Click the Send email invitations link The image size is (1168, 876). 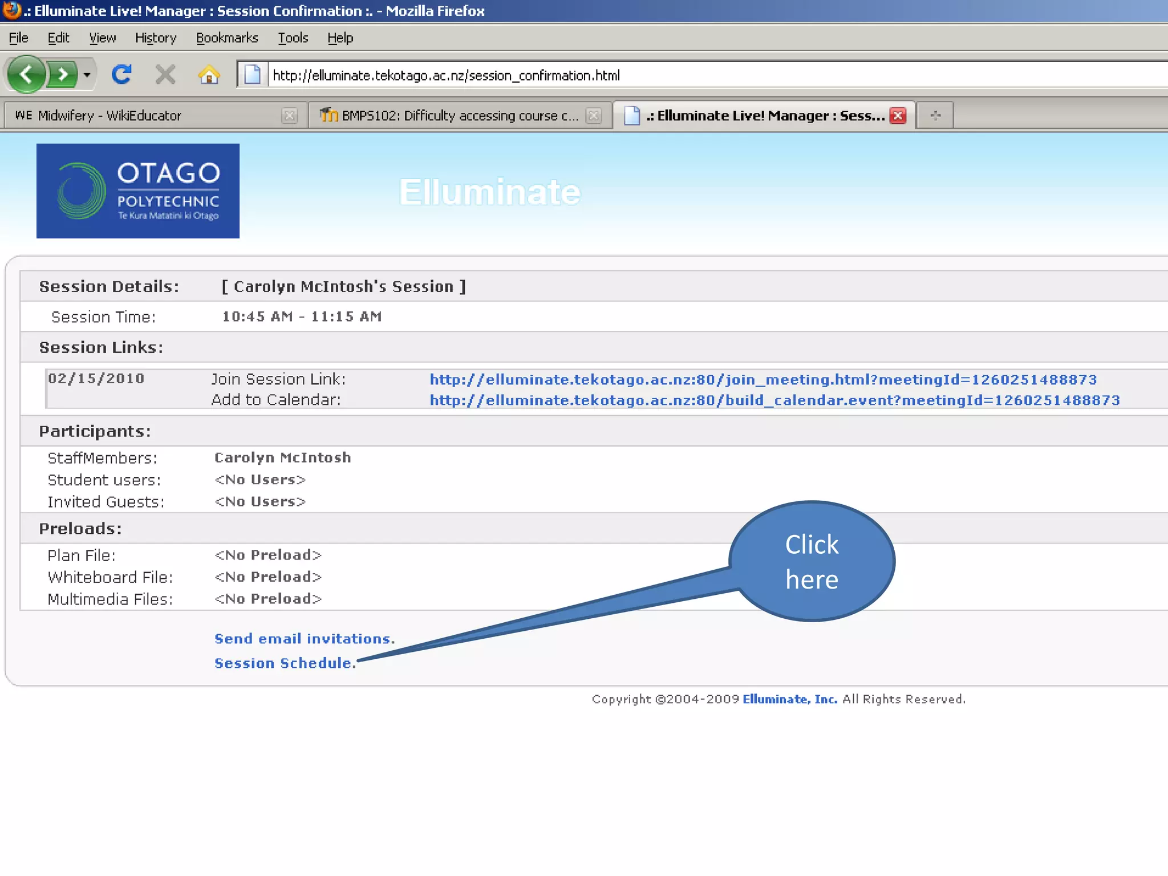304,639
